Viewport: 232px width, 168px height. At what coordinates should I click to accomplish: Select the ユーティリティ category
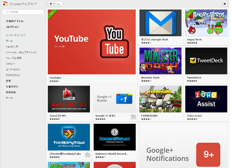click(13, 70)
